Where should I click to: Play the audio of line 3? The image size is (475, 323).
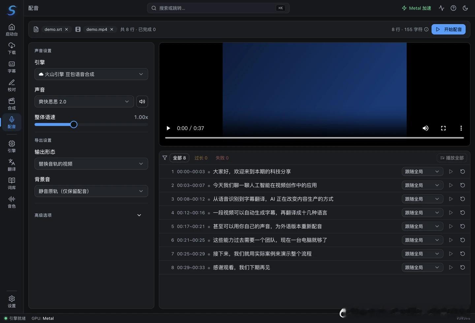[451, 199]
